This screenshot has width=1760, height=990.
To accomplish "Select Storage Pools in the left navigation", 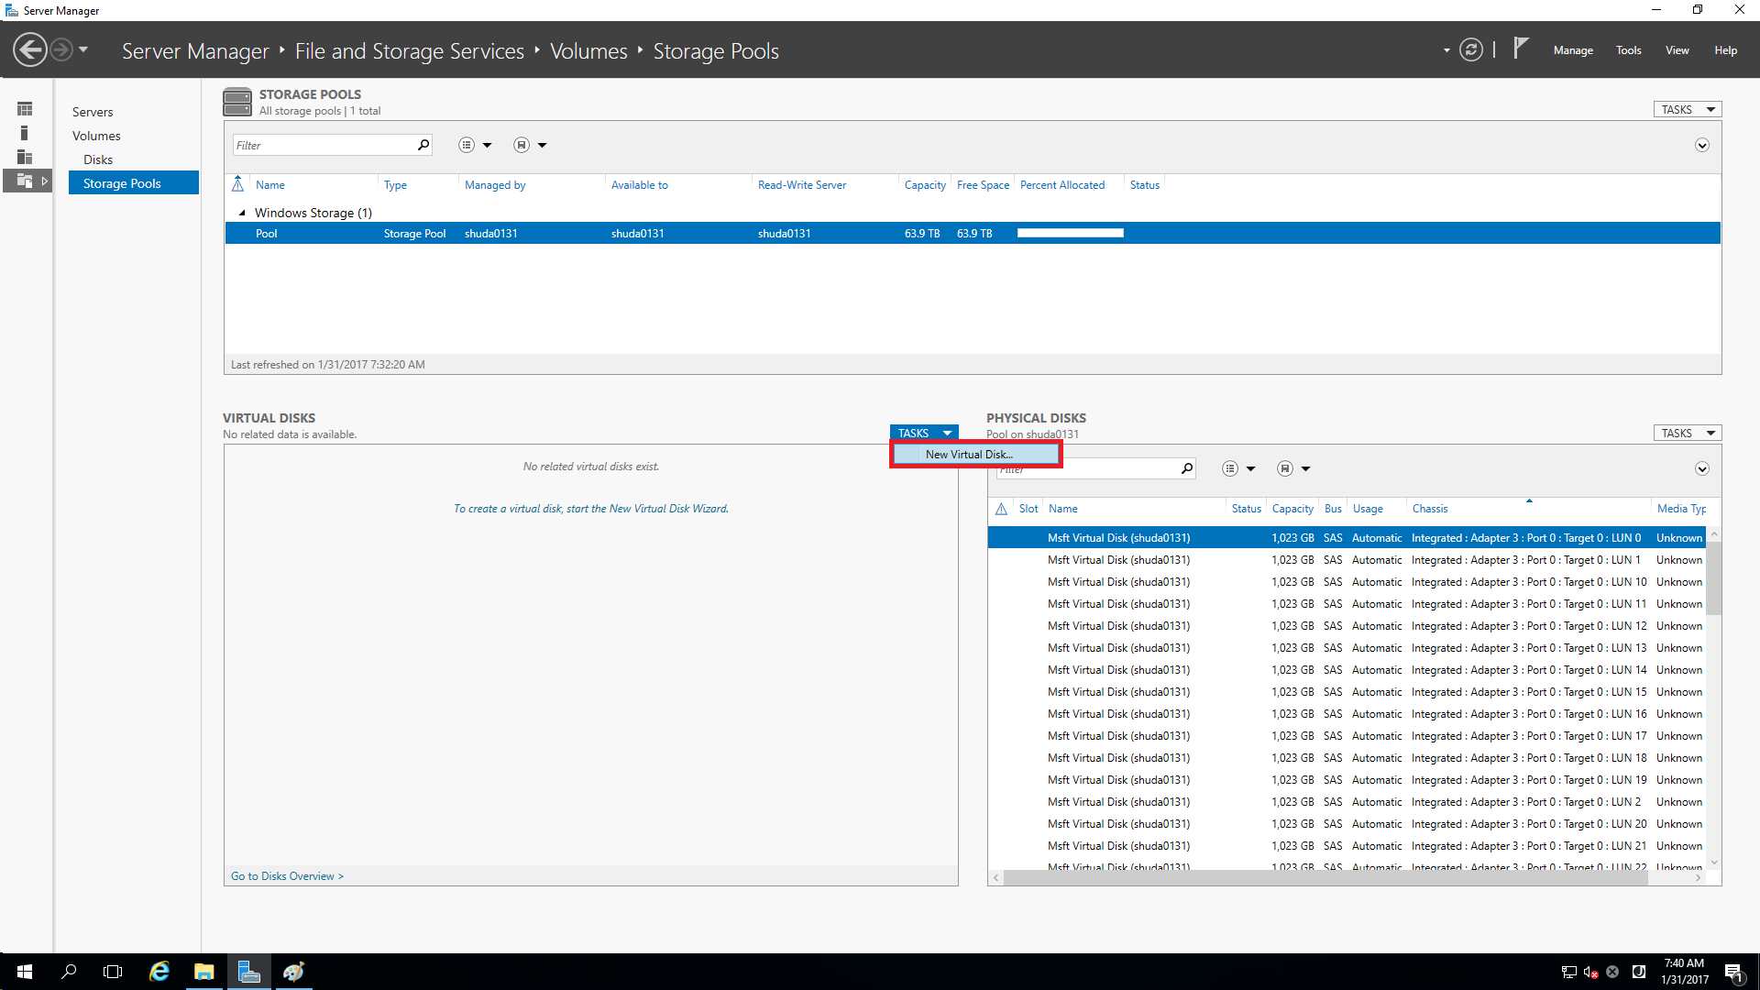I will coord(134,183).
